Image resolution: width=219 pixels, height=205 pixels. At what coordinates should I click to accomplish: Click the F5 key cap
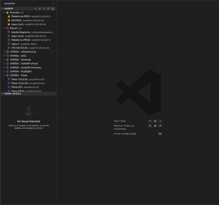point(160,134)
